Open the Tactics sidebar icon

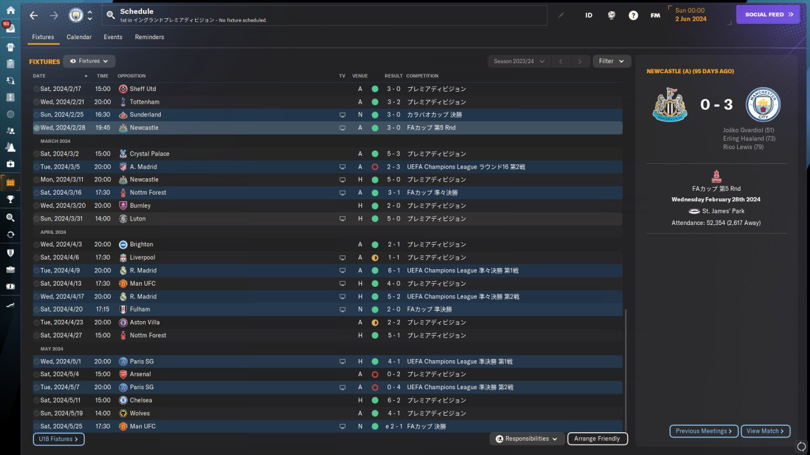coord(10,97)
